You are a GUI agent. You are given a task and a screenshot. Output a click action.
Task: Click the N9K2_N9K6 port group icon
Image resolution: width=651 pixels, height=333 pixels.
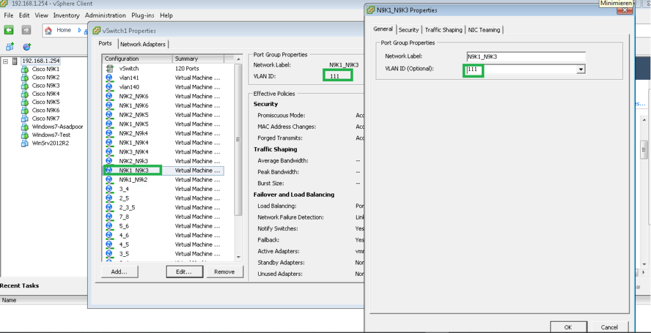click(x=109, y=96)
